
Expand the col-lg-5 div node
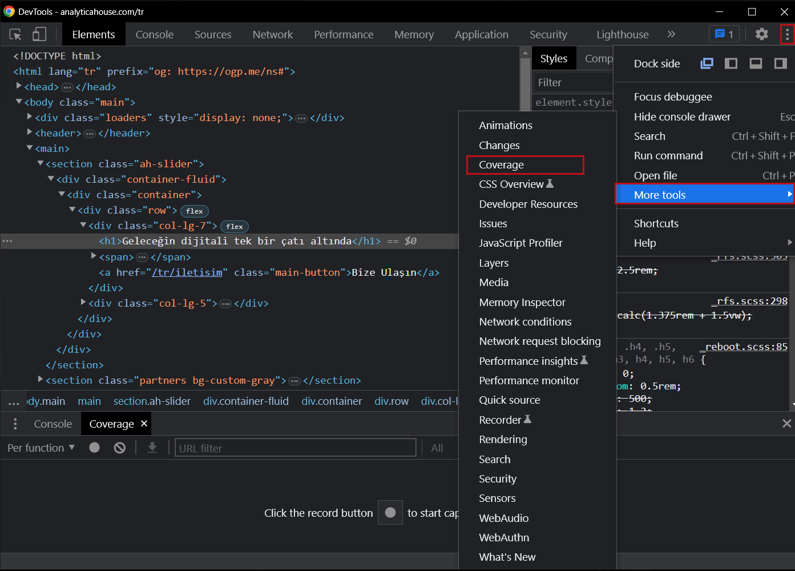83,302
